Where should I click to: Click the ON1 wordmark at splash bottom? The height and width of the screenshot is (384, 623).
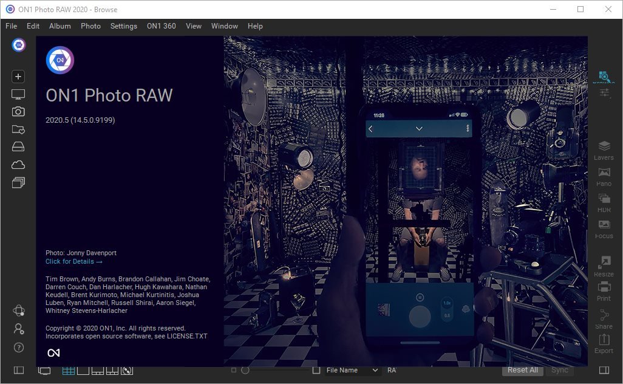[53, 352]
